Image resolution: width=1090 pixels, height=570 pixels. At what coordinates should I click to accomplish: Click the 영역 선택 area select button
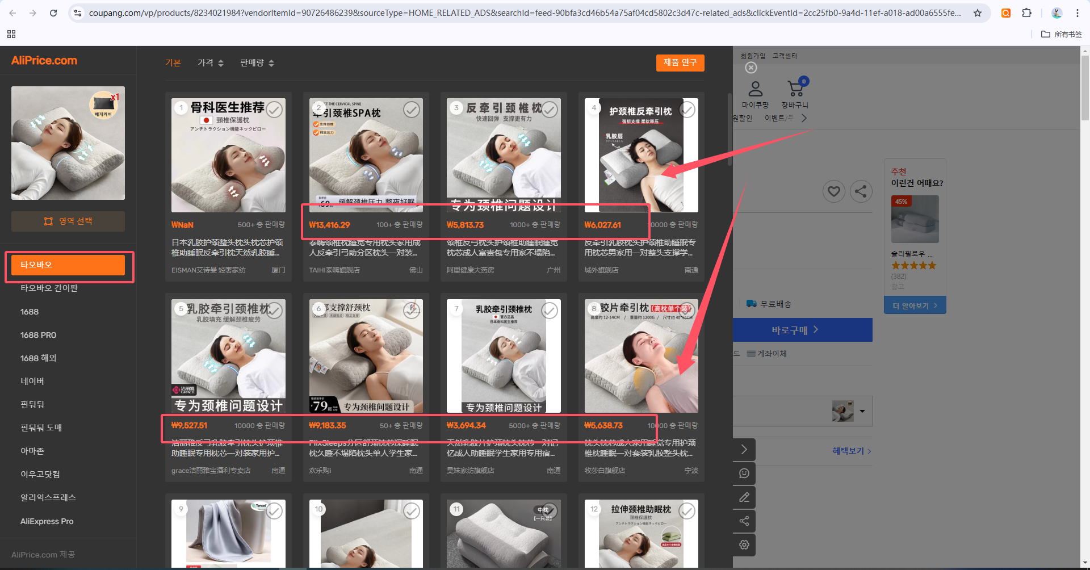coord(68,221)
